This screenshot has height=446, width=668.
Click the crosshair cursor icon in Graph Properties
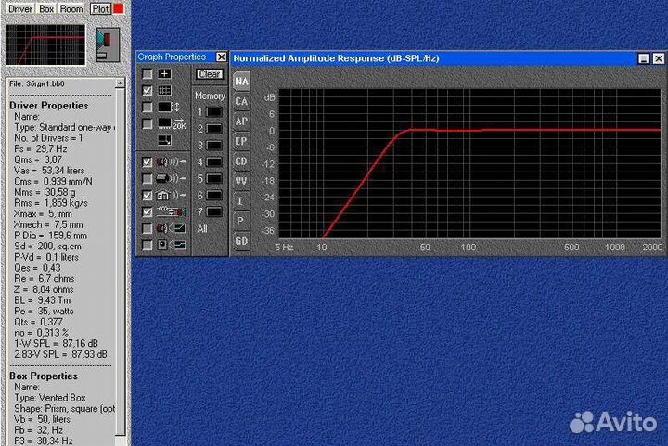[164, 74]
